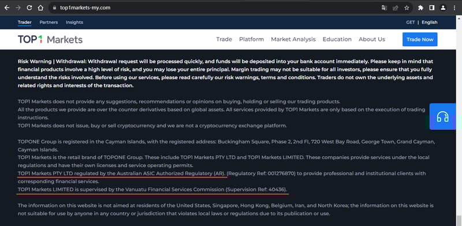The width and height of the screenshot is (462, 226).
Task: Bookmark this page with the star
Action: (x=407, y=8)
